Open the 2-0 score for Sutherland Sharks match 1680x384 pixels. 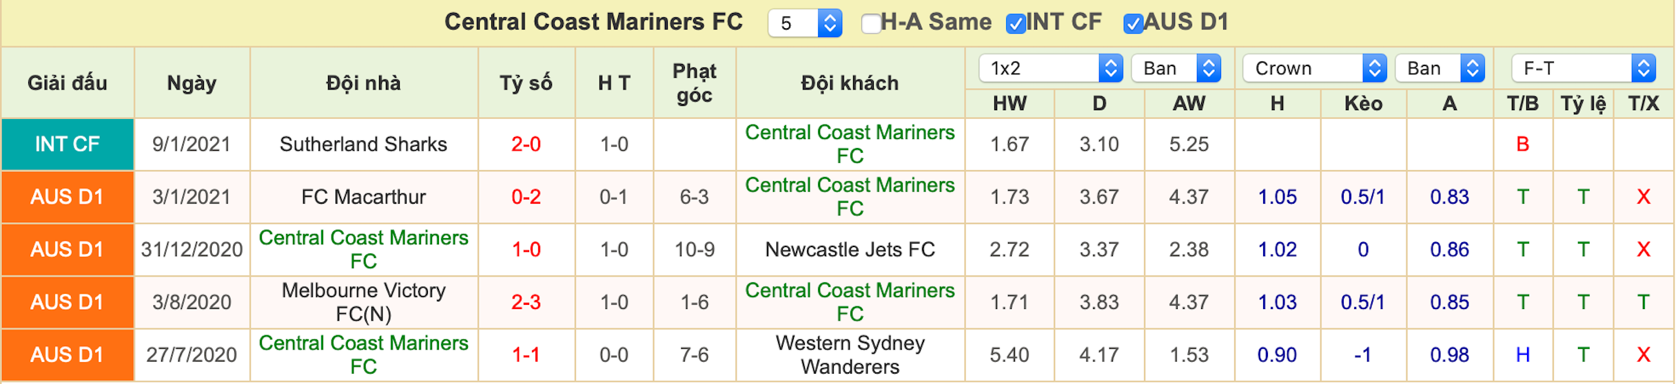(526, 145)
